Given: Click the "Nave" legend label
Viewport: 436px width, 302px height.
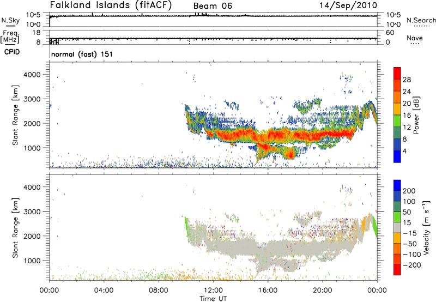Looking at the screenshot, I should click(414, 38).
